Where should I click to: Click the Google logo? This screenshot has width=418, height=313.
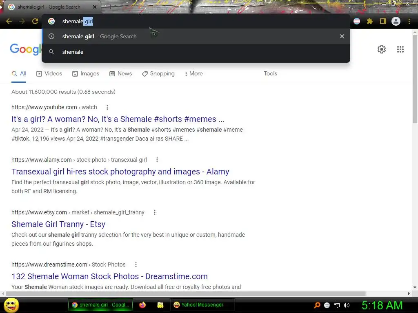[25, 49]
